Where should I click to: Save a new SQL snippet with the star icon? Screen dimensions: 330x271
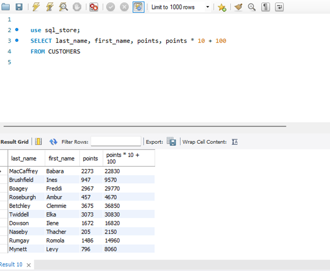pos(222,7)
